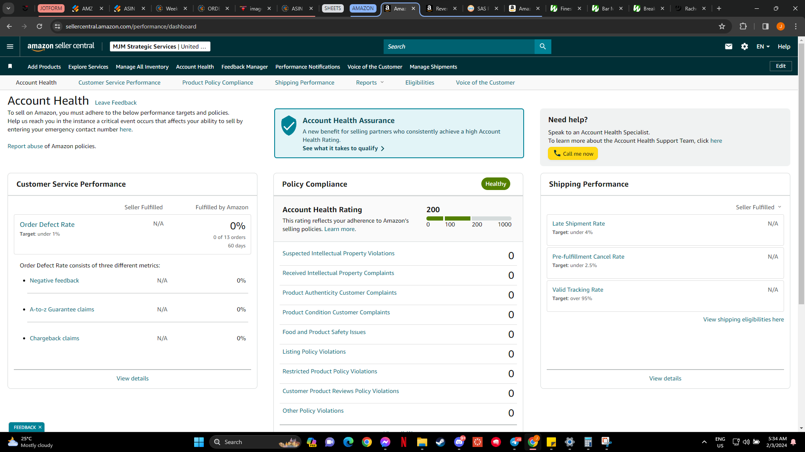The width and height of the screenshot is (805, 452).
Task: Select Manage All Inventory in navigation bar
Action: [142, 67]
